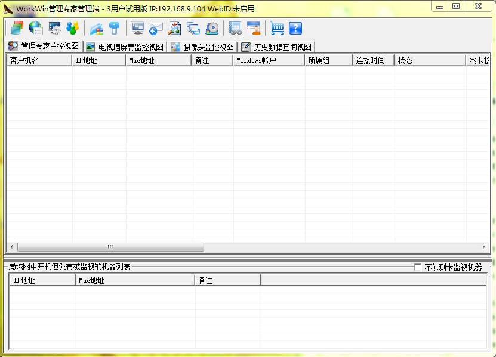The width and height of the screenshot is (496, 357).
Task: Open the envelope mail icon
Action: pos(156,28)
